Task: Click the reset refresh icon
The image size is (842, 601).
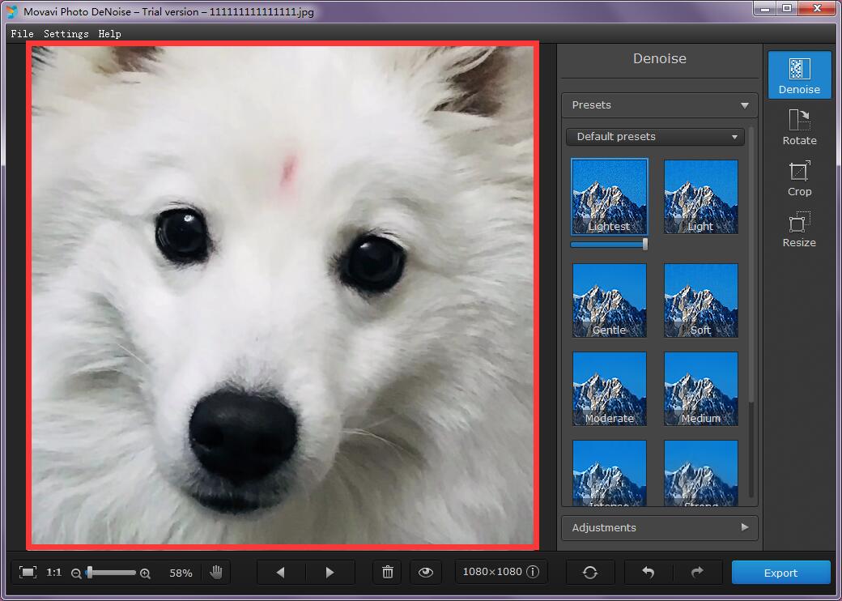Action: [590, 573]
